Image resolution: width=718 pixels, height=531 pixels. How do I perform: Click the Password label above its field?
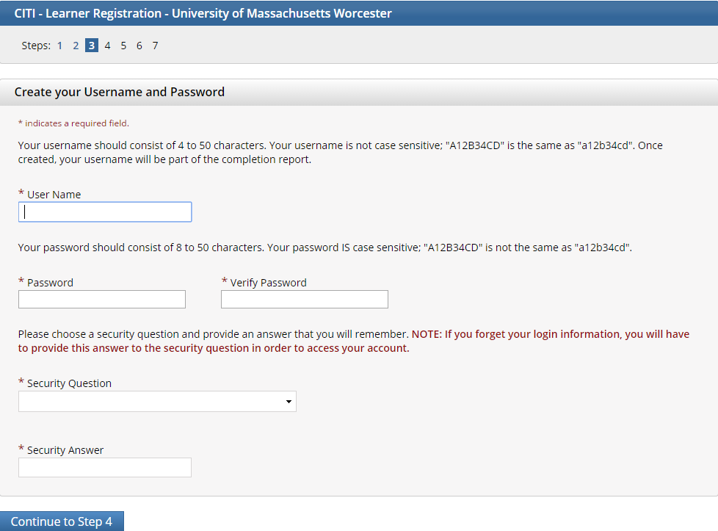coord(50,283)
